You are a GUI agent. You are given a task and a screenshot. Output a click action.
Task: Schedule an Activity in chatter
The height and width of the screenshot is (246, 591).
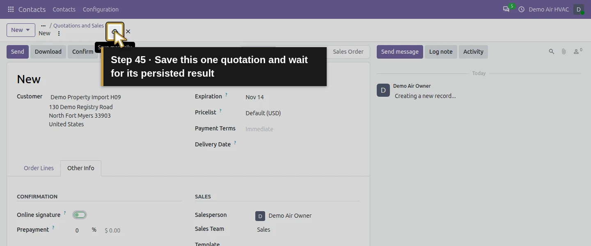(473, 52)
